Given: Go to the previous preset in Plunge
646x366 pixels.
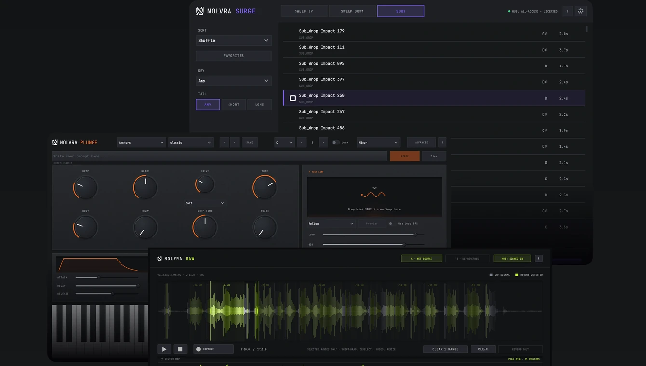Looking at the screenshot, I should click(224, 142).
